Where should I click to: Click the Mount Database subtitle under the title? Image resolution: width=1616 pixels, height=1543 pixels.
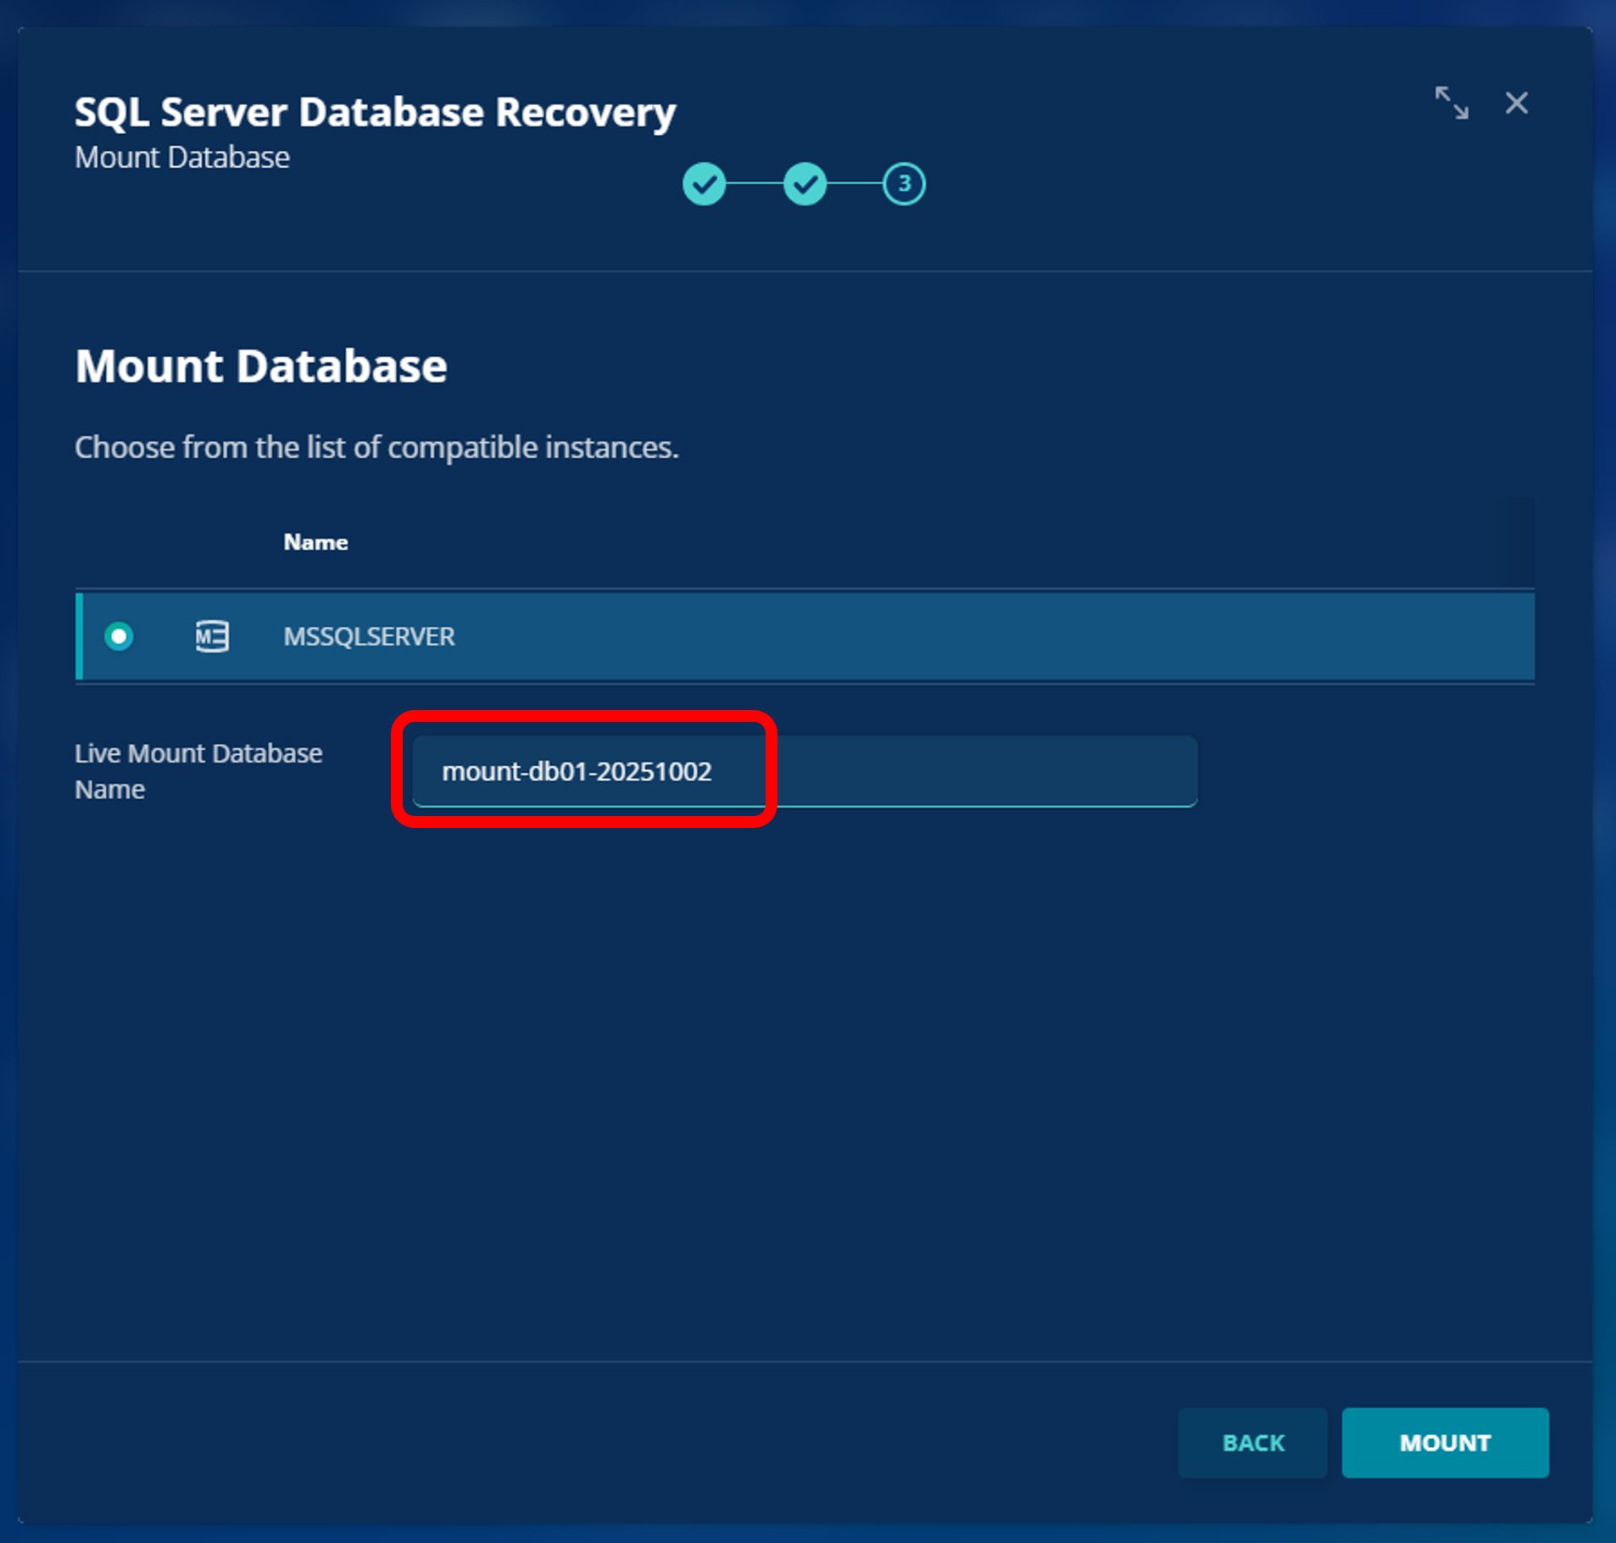coord(182,158)
